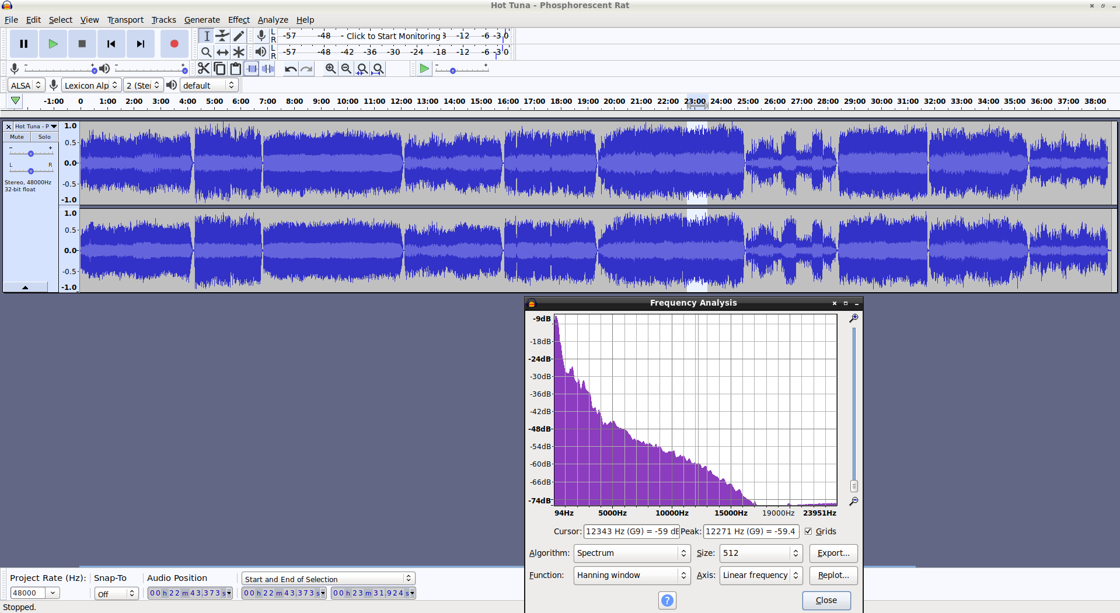Toggle the track Mute button
Viewport: 1120px width, 613px height.
click(17, 137)
